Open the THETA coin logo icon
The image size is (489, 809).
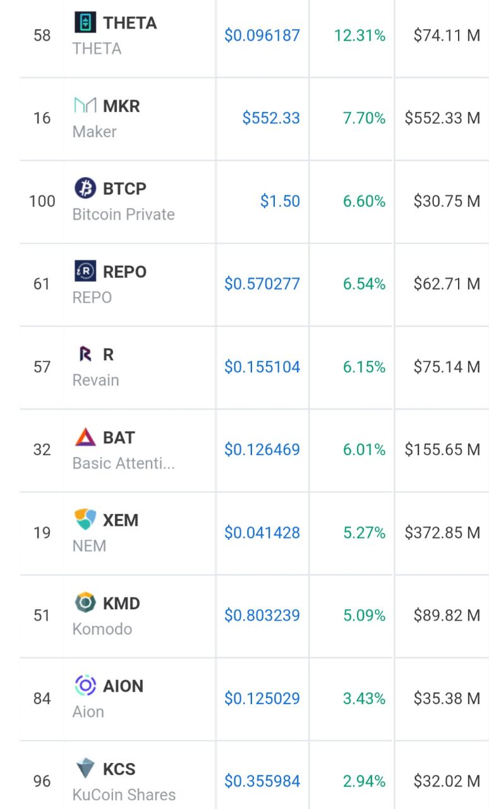coord(85,22)
